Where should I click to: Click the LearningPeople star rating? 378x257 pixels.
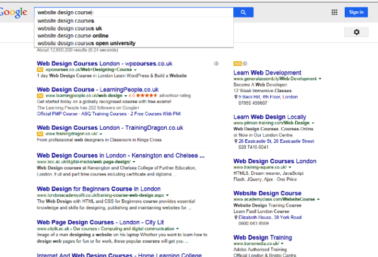coord(147,95)
